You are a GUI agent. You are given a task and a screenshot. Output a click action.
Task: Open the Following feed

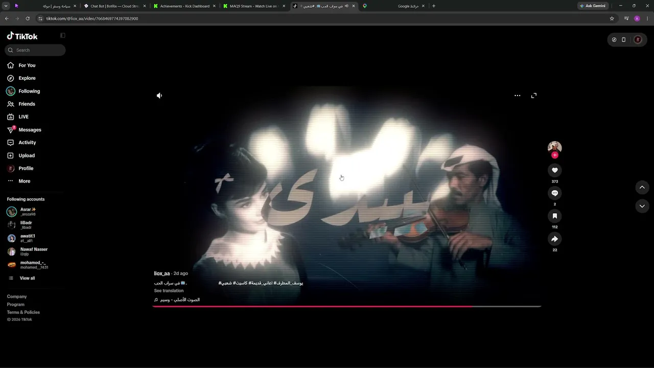[24, 91]
